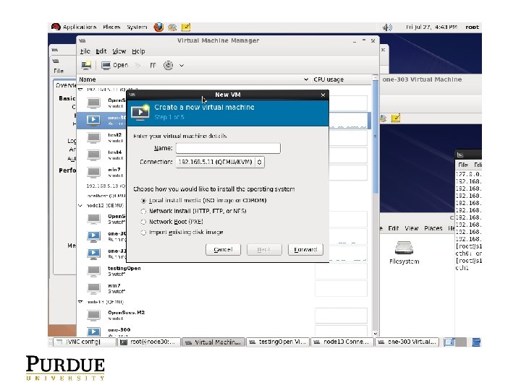Open the View menu in Virtual Machine Manager
This screenshot has height=390, width=521.
tap(119, 51)
